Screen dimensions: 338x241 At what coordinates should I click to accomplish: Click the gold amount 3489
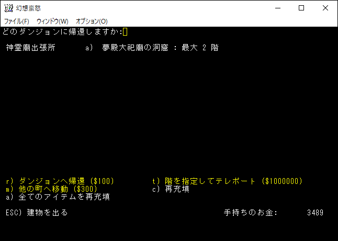[316, 213]
